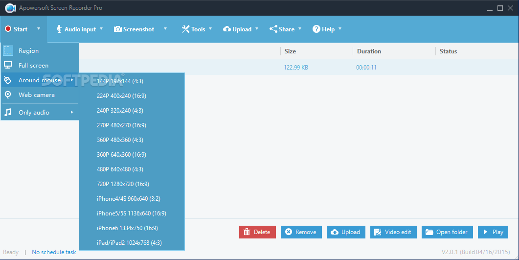Open the Audio input dropdown arrow

[x=101, y=29]
